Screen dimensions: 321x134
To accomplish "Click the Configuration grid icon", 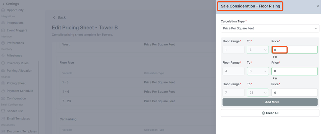I will pos(3,98).
